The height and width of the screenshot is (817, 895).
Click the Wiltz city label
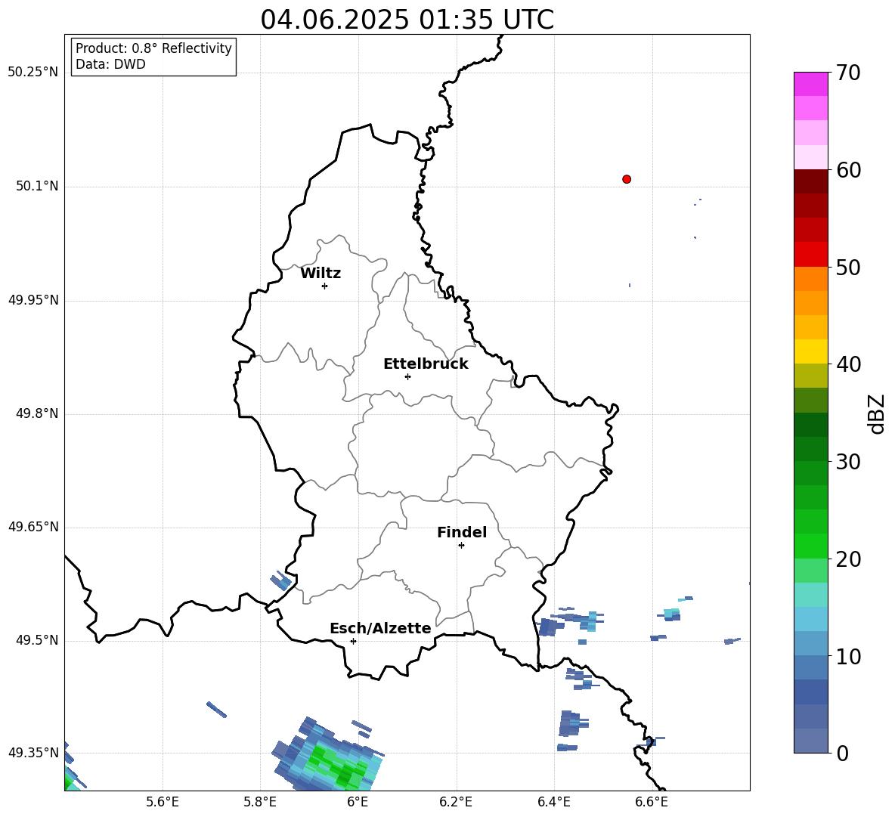click(321, 274)
